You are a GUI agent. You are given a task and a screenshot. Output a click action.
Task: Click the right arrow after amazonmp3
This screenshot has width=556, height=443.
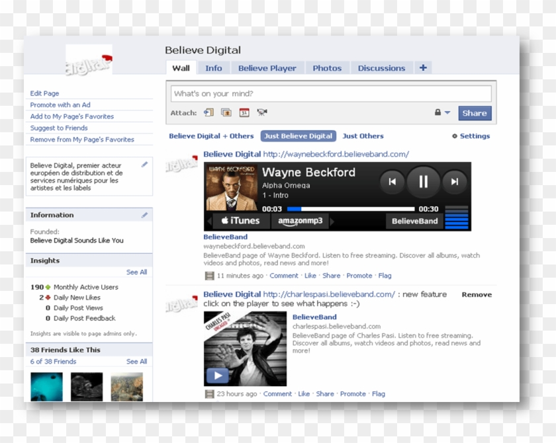click(x=332, y=221)
